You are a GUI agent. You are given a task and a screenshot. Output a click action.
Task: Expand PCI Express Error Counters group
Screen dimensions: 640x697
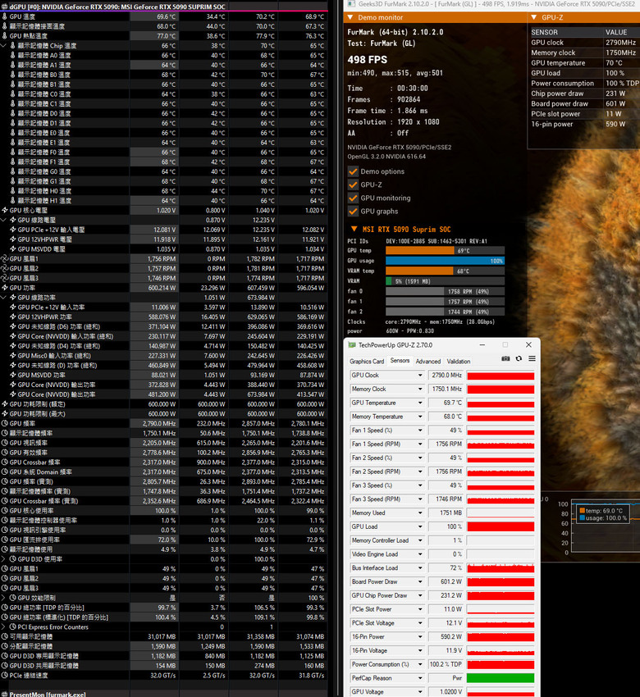click(x=4, y=626)
